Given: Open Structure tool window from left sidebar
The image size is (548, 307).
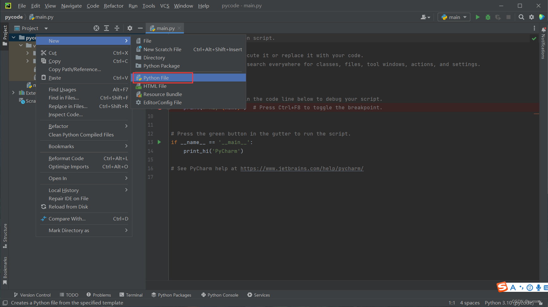Looking at the screenshot, I should point(5,236).
